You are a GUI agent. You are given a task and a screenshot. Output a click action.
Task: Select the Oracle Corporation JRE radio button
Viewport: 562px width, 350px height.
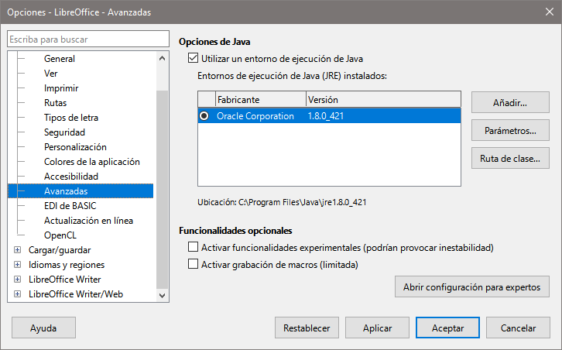pyautogui.click(x=204, y=116)
